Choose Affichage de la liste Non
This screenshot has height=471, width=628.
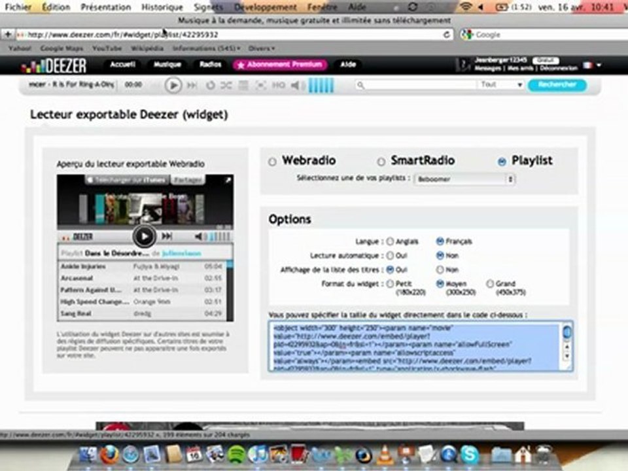[440, 270]
